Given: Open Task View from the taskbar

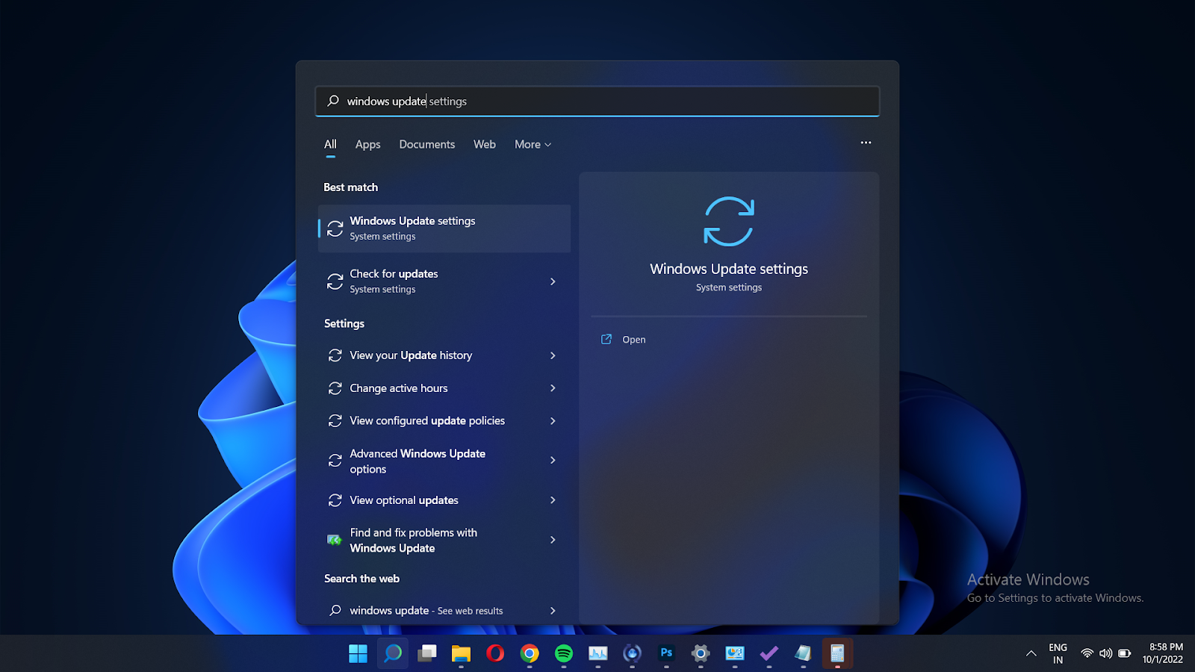Looking at the screenshot, I should pyautogui.click(x=426, y=653).
